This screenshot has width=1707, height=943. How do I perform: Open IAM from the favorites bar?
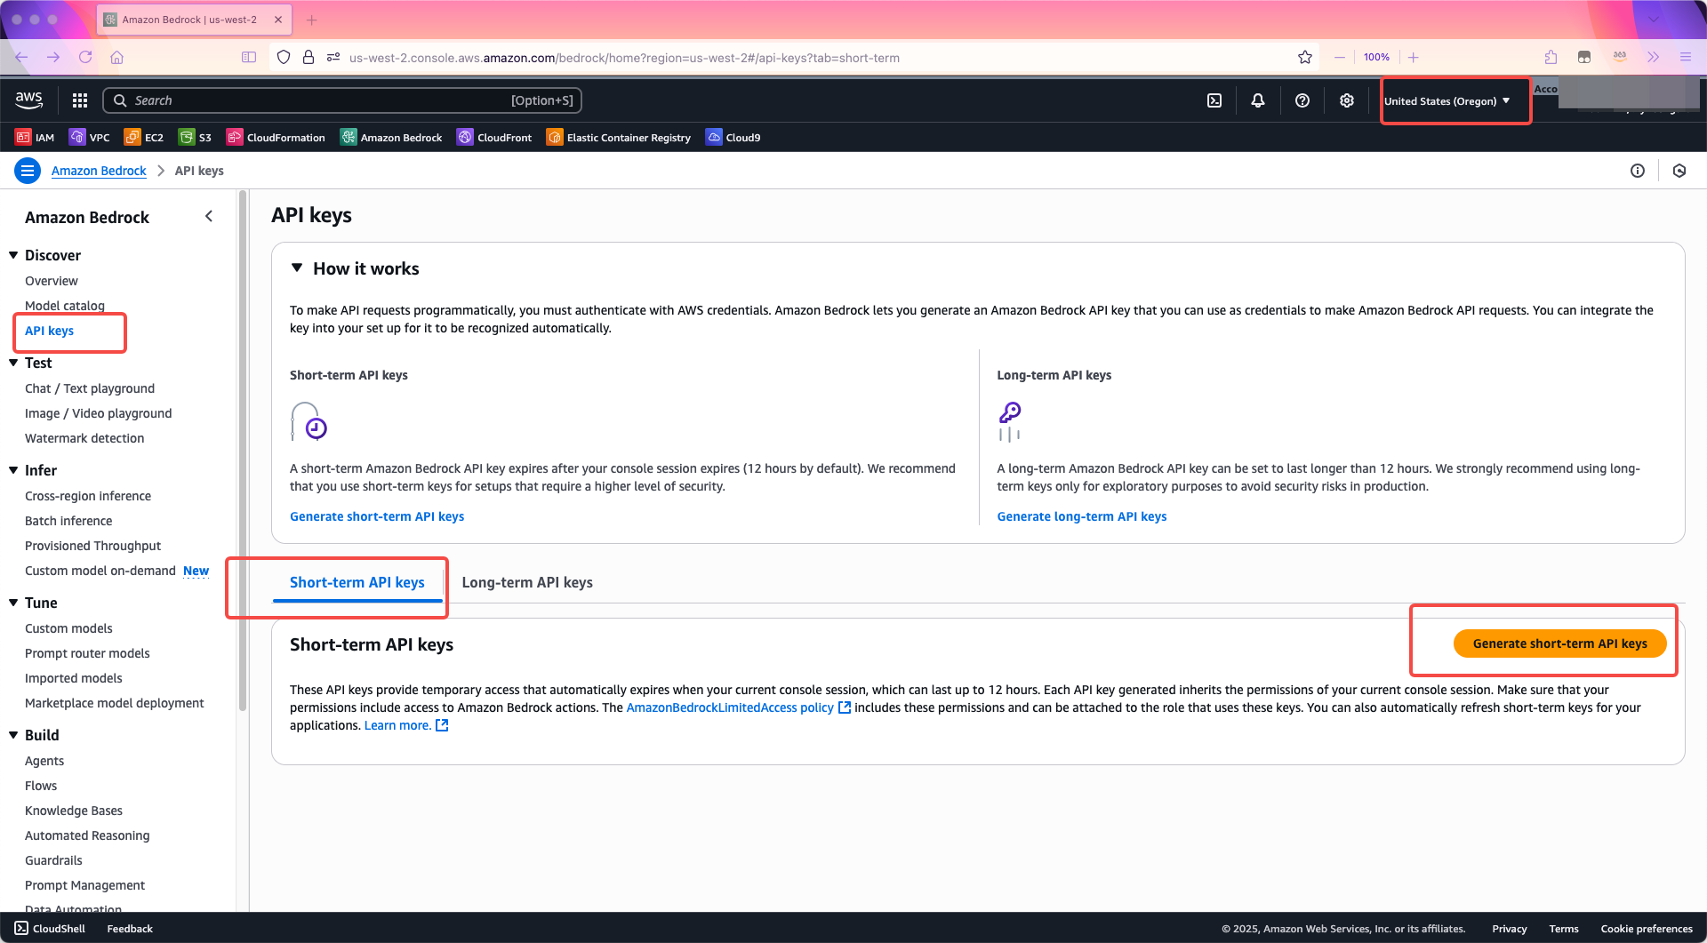36,138
